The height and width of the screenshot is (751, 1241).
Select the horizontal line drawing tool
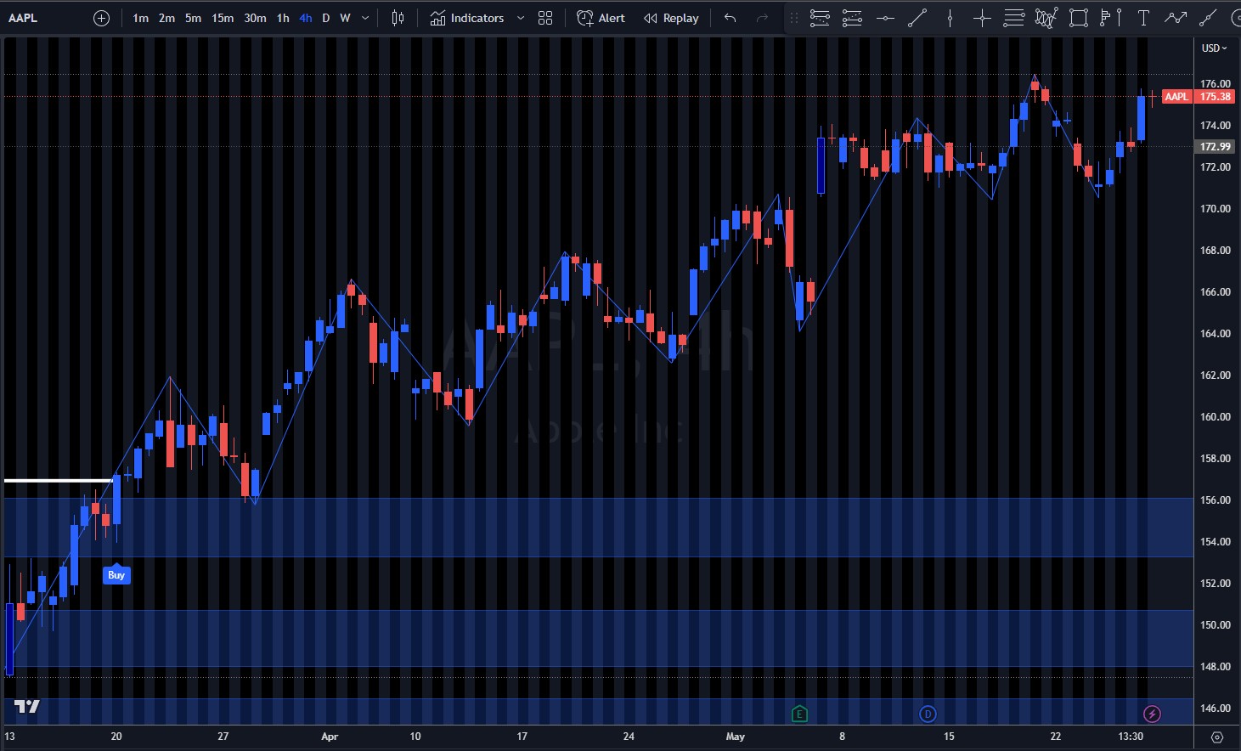[885, 18]
